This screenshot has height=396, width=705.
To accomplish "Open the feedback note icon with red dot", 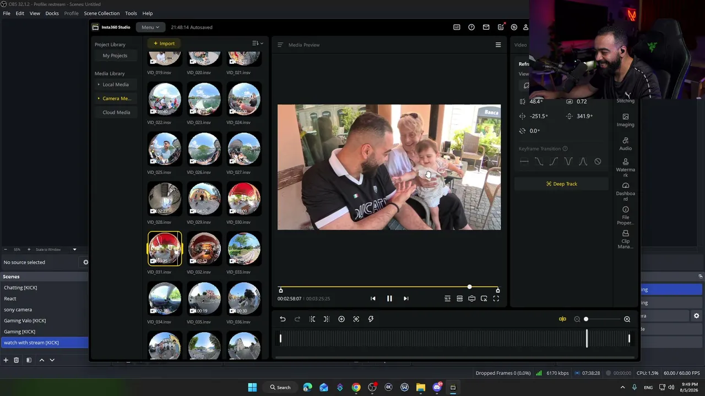I will point(501,27).
